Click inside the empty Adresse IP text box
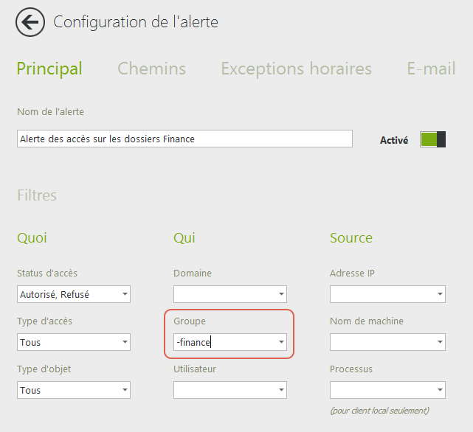 [x=380, y=295]
